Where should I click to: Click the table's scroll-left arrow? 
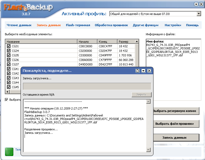pos(7,92)
